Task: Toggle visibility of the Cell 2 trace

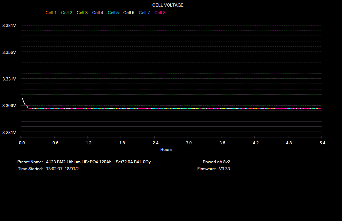Action: coord(66,12)
